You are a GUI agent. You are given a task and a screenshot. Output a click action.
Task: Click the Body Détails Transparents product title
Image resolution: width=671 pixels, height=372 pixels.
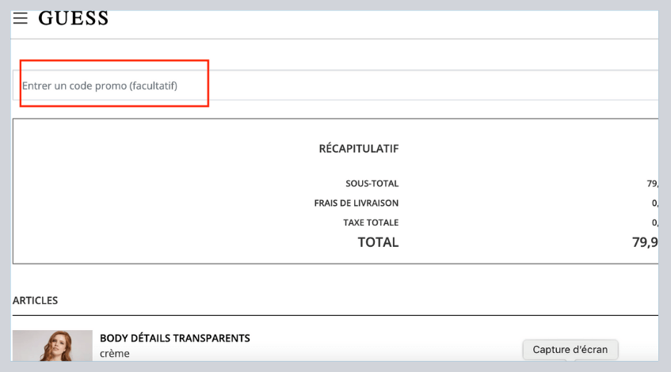[174, 338]
